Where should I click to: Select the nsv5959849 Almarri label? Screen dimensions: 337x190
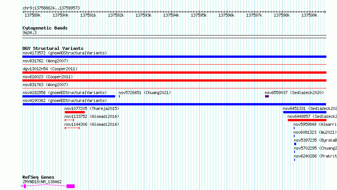click(315, 124)
